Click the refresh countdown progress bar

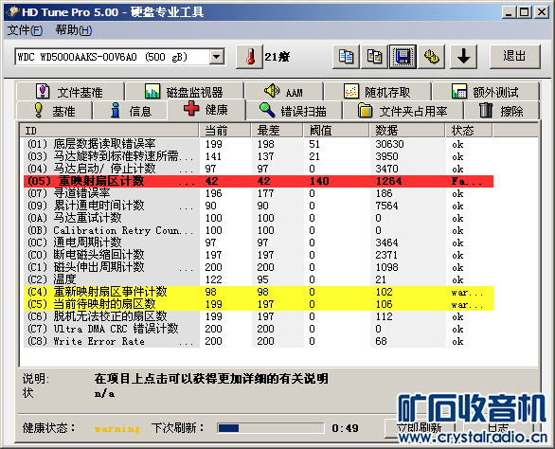(x=271, y=428)
